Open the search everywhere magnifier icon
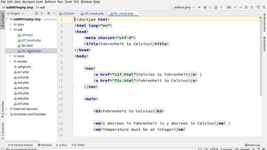Viewport: 267px width, 150px height. click(x=264, y=7)
